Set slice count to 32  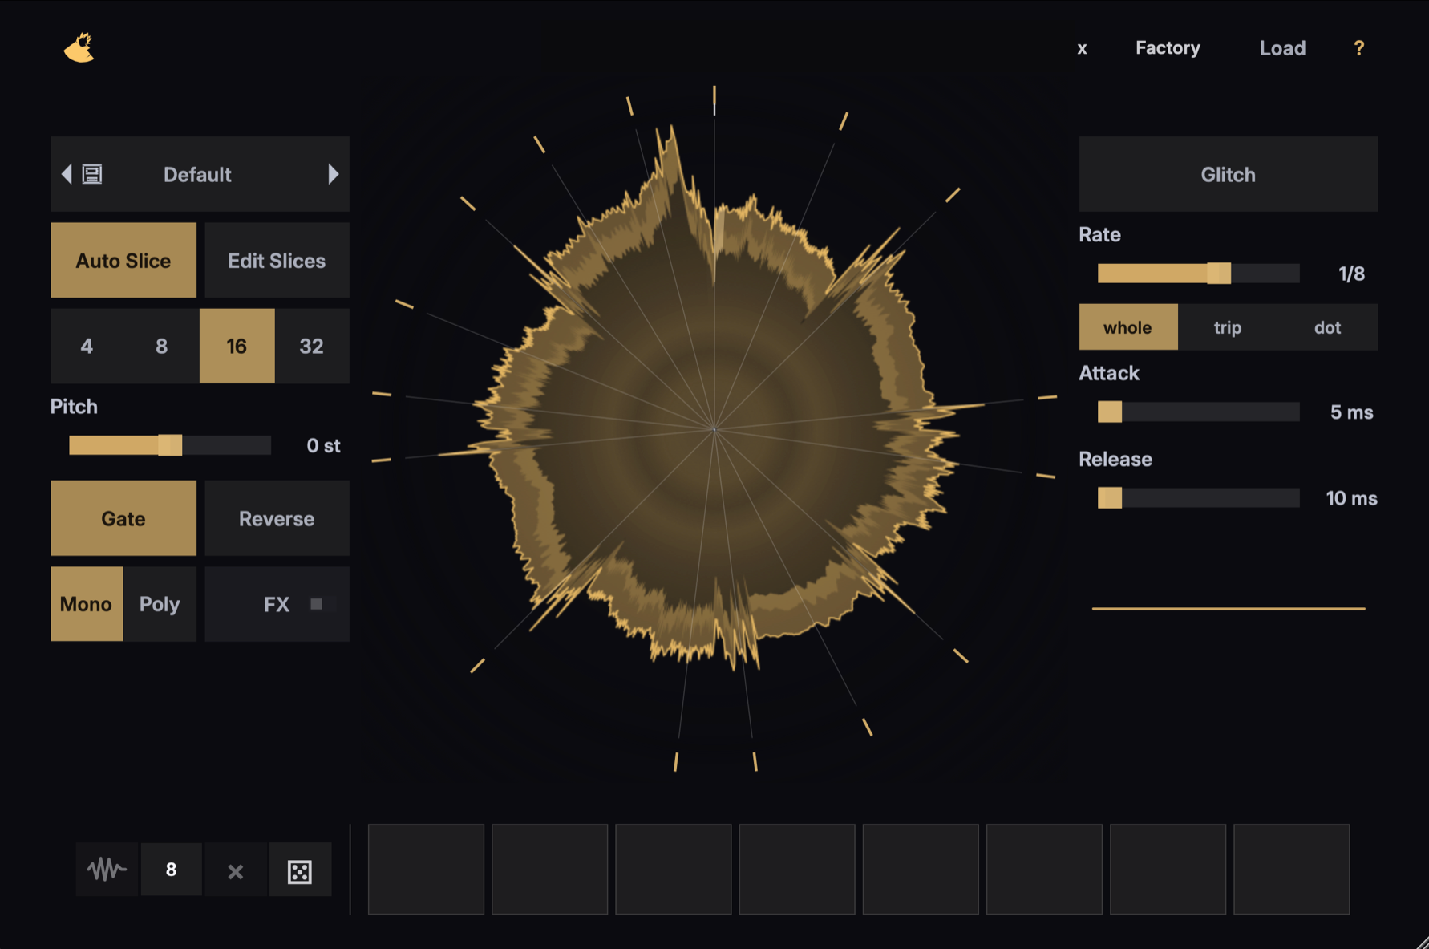click(x=312, y=346)
